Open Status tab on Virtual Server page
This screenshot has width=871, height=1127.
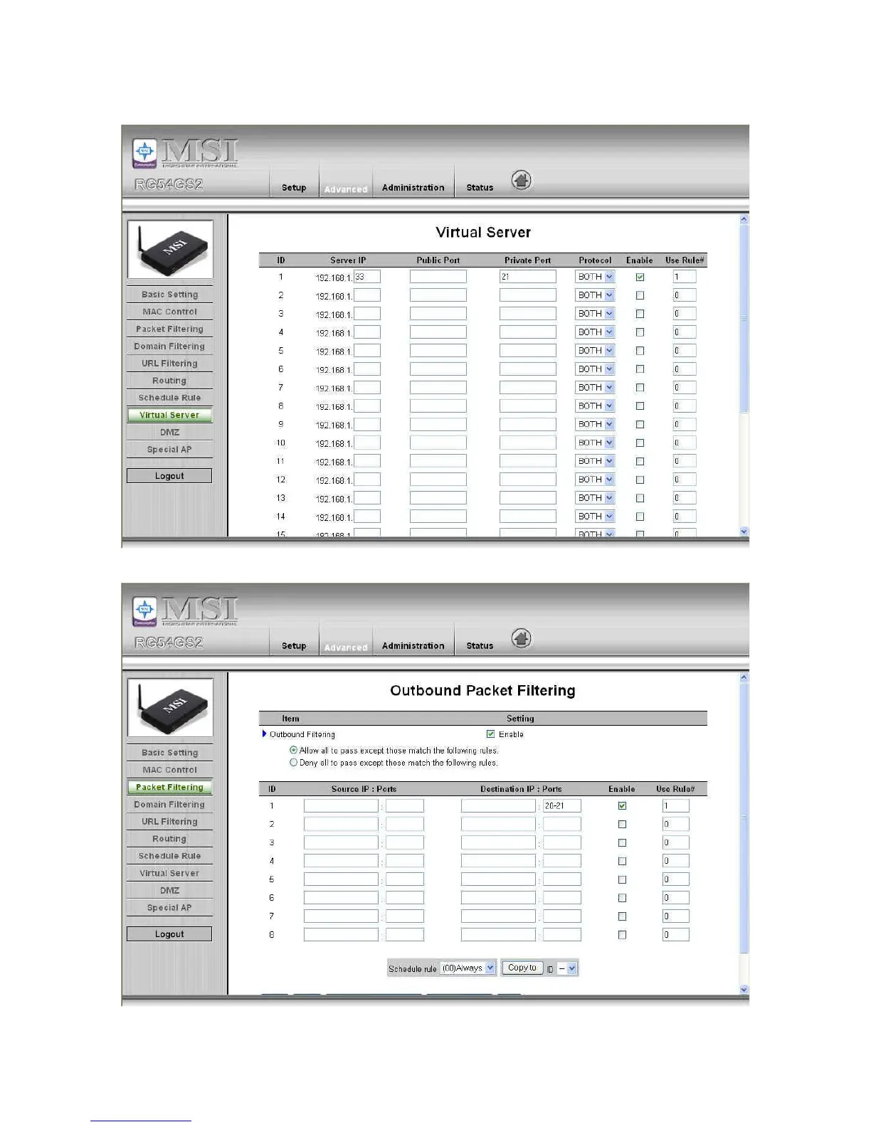(x=480, y=188)
